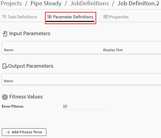Click the Parameter Definitions sliders icon

[x=49, y=17]
